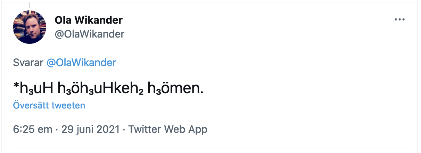Image resolution: width=421 pixels, height=153 pixels.
Task: Click the horizontal divider below the timestamp
Action: tap(208, 147)
